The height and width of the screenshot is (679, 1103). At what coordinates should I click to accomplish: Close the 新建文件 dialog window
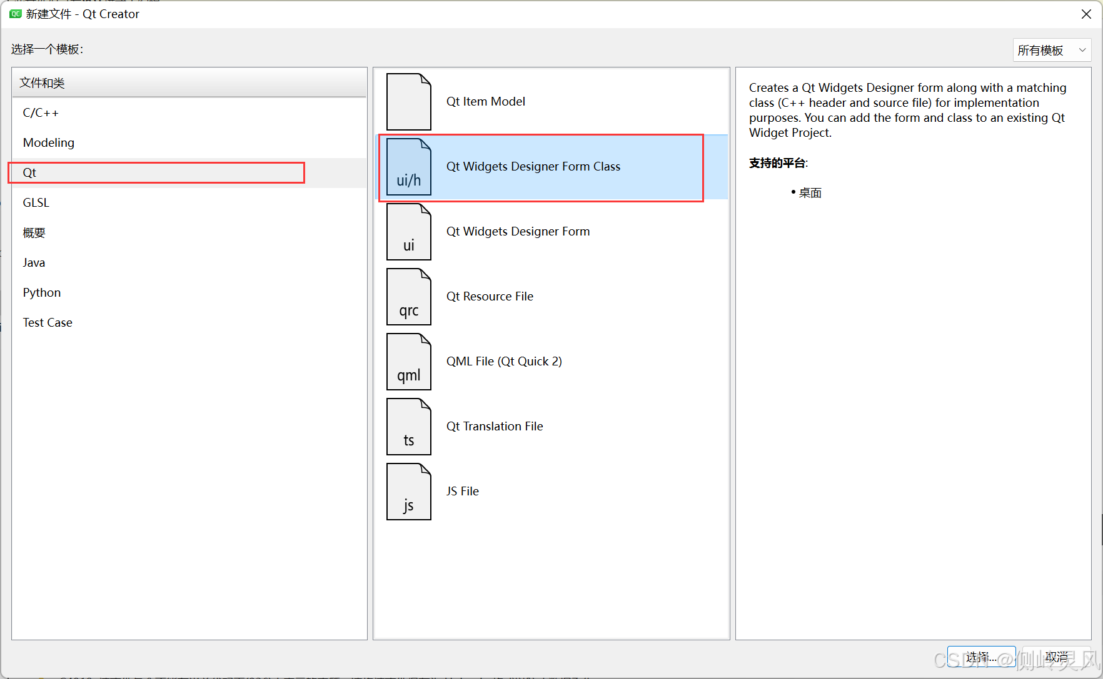[1086, 14]
